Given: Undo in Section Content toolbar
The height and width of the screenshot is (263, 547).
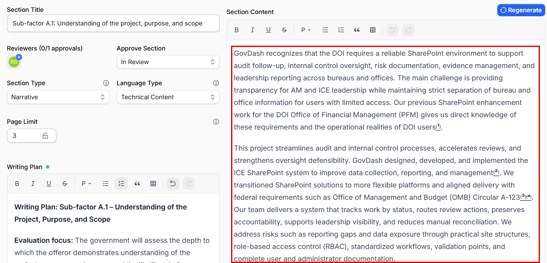Looking at the screenshot, I should pyautogui.click(x=393, y=30).
